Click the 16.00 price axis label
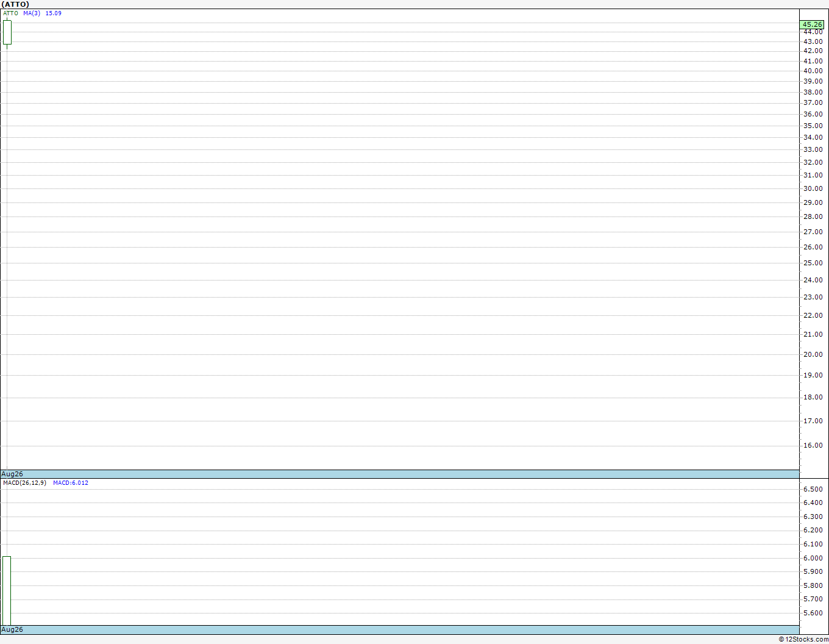 coord(813,445)
